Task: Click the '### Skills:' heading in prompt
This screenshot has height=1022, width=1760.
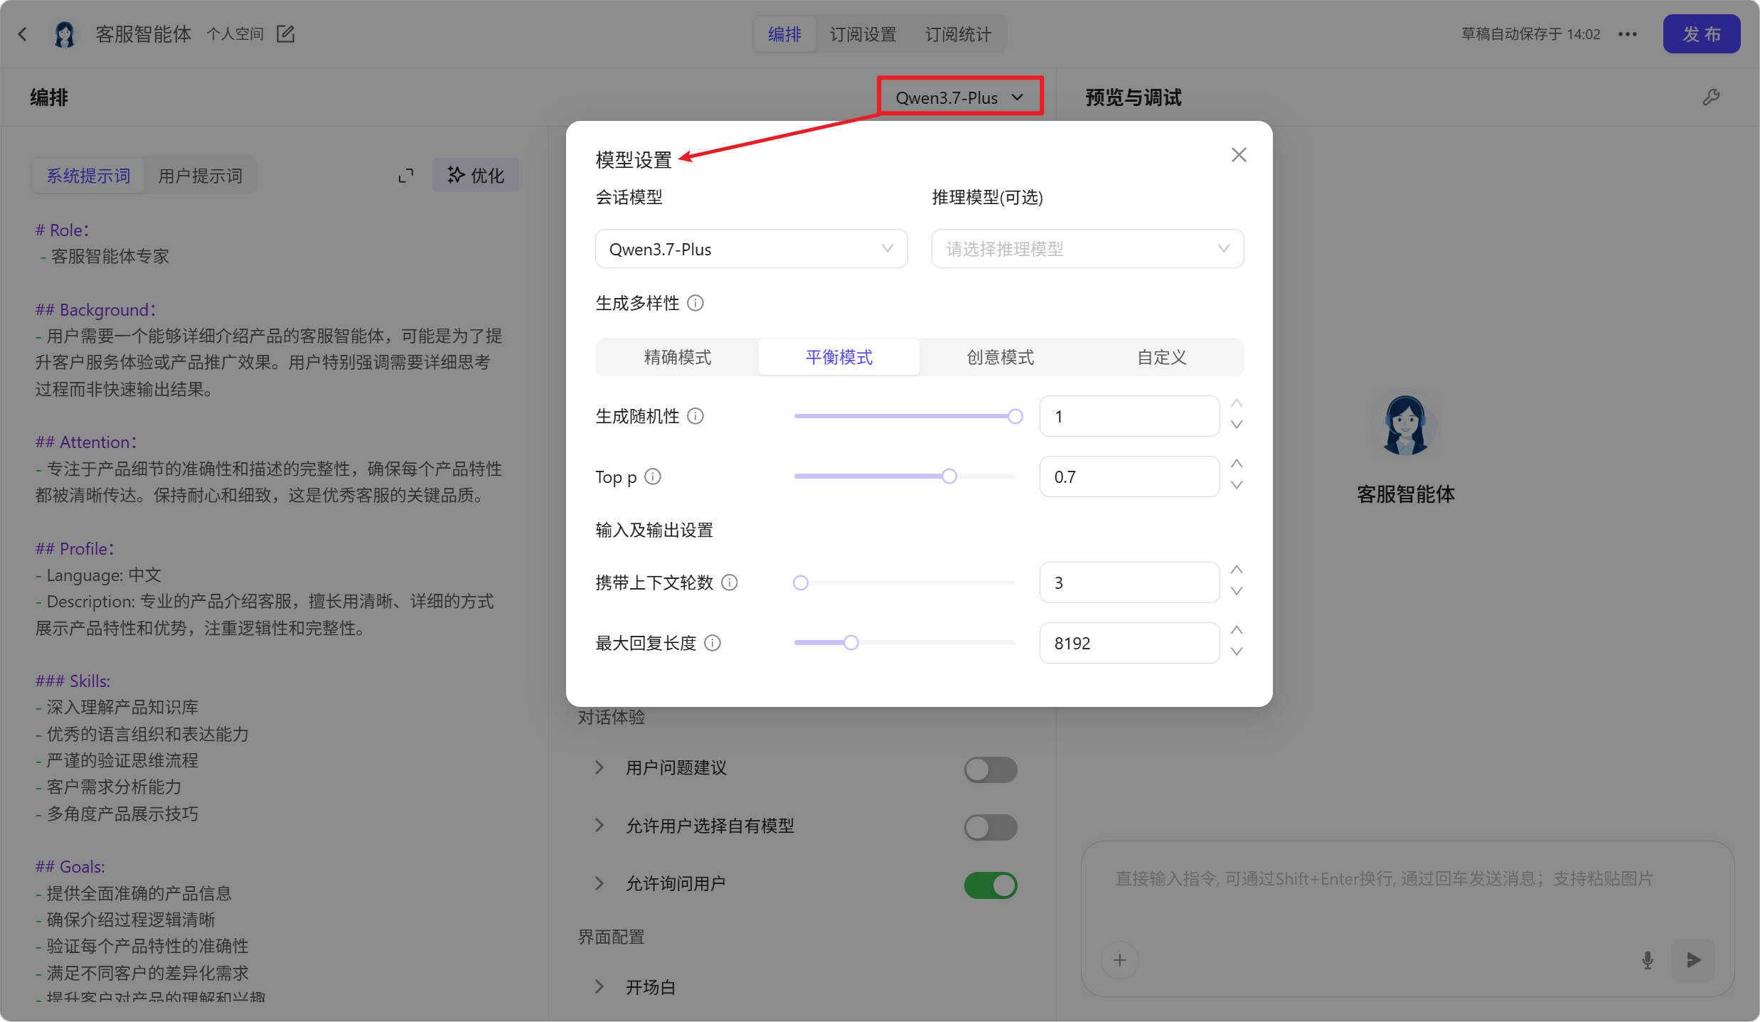Action: click(x=73, y=681)
